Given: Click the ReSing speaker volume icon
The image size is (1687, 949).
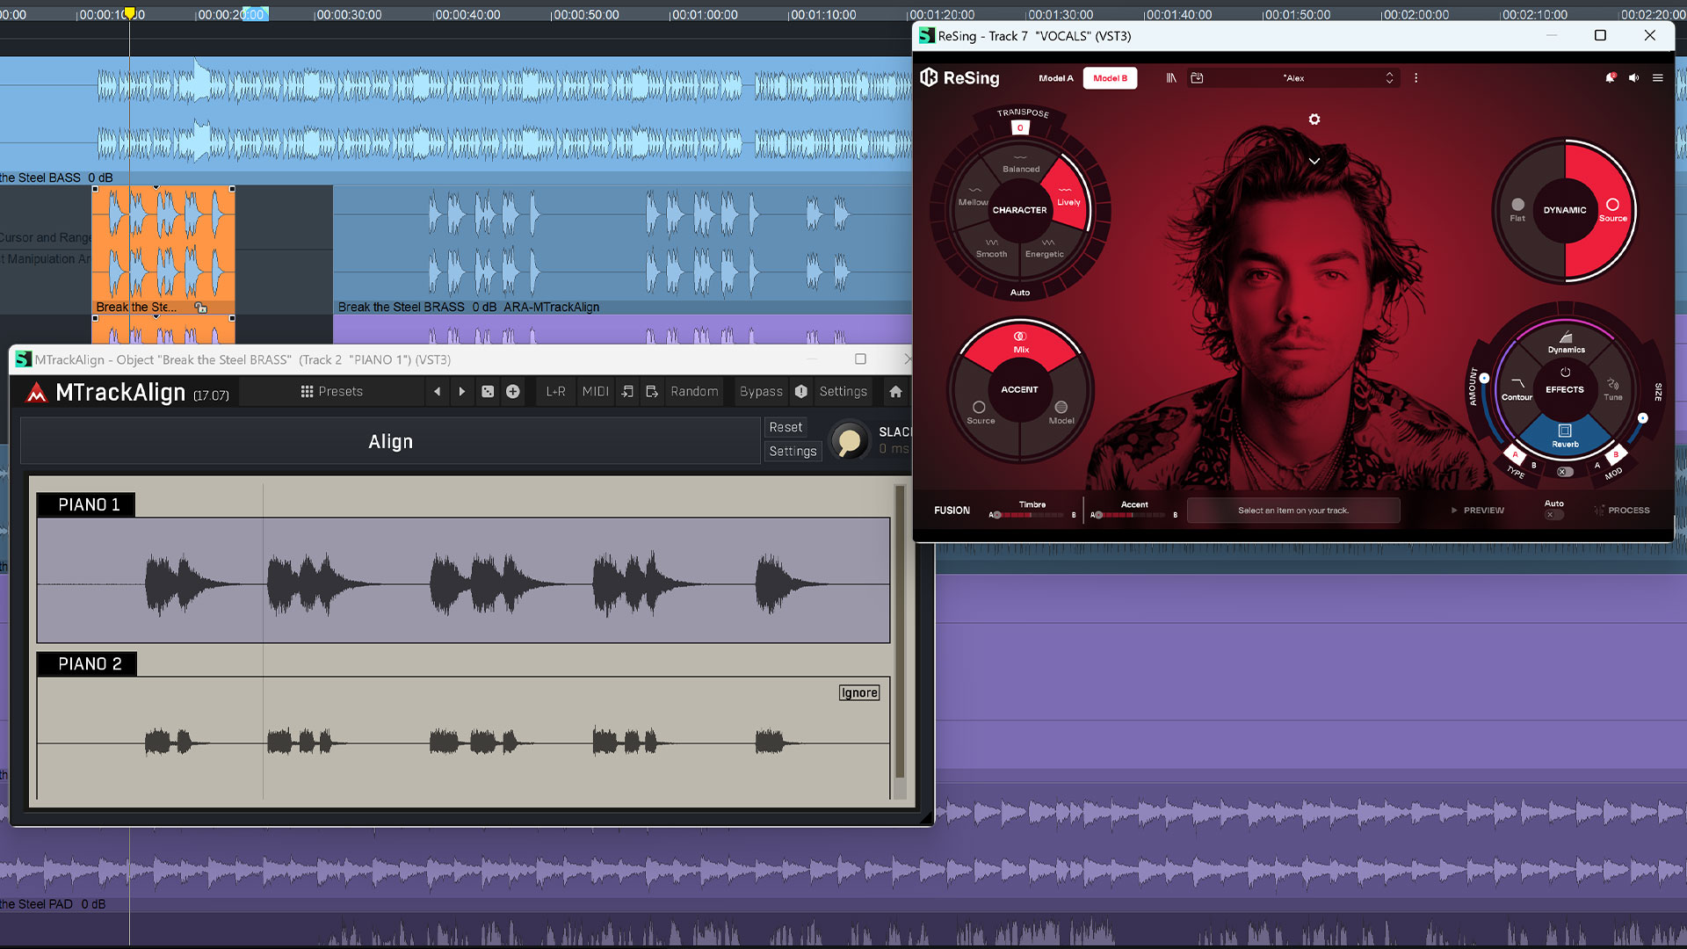Looking at the screenshot, I should [x=1633, y=78].
